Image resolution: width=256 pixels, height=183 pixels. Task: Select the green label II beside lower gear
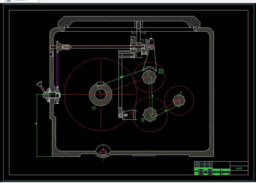point(143,120)
